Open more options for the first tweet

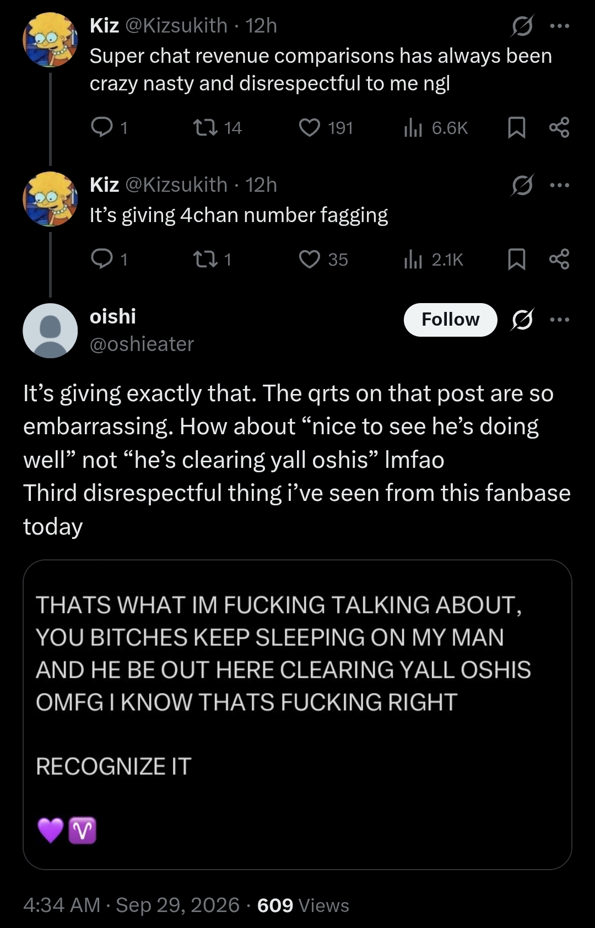[560, 26]
